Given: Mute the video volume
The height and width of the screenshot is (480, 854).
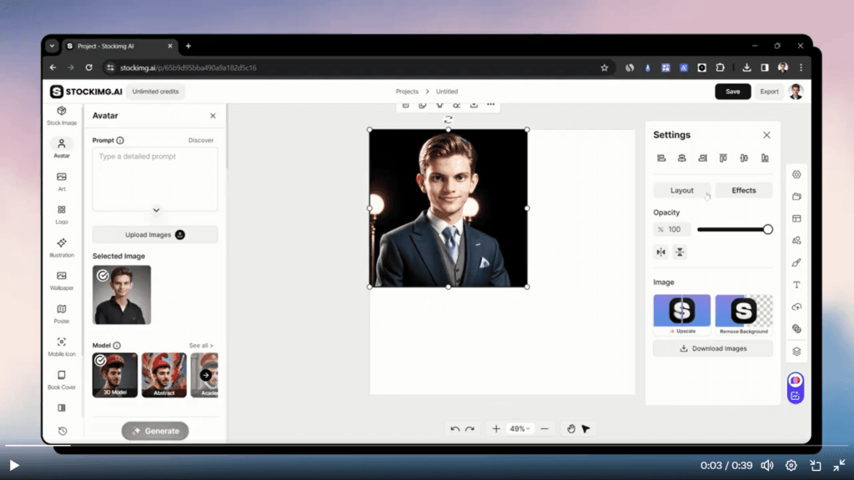Looking at the screenshot, I should pyautogui.click(x=767, y=465).
